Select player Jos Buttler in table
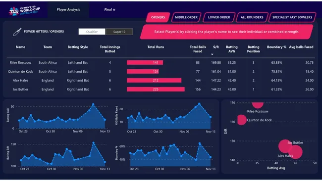 tap(20, 90)
